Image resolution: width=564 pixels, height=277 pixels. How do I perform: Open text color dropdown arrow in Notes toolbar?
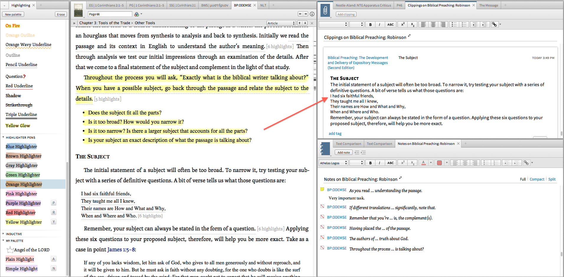tap(431, 163)
